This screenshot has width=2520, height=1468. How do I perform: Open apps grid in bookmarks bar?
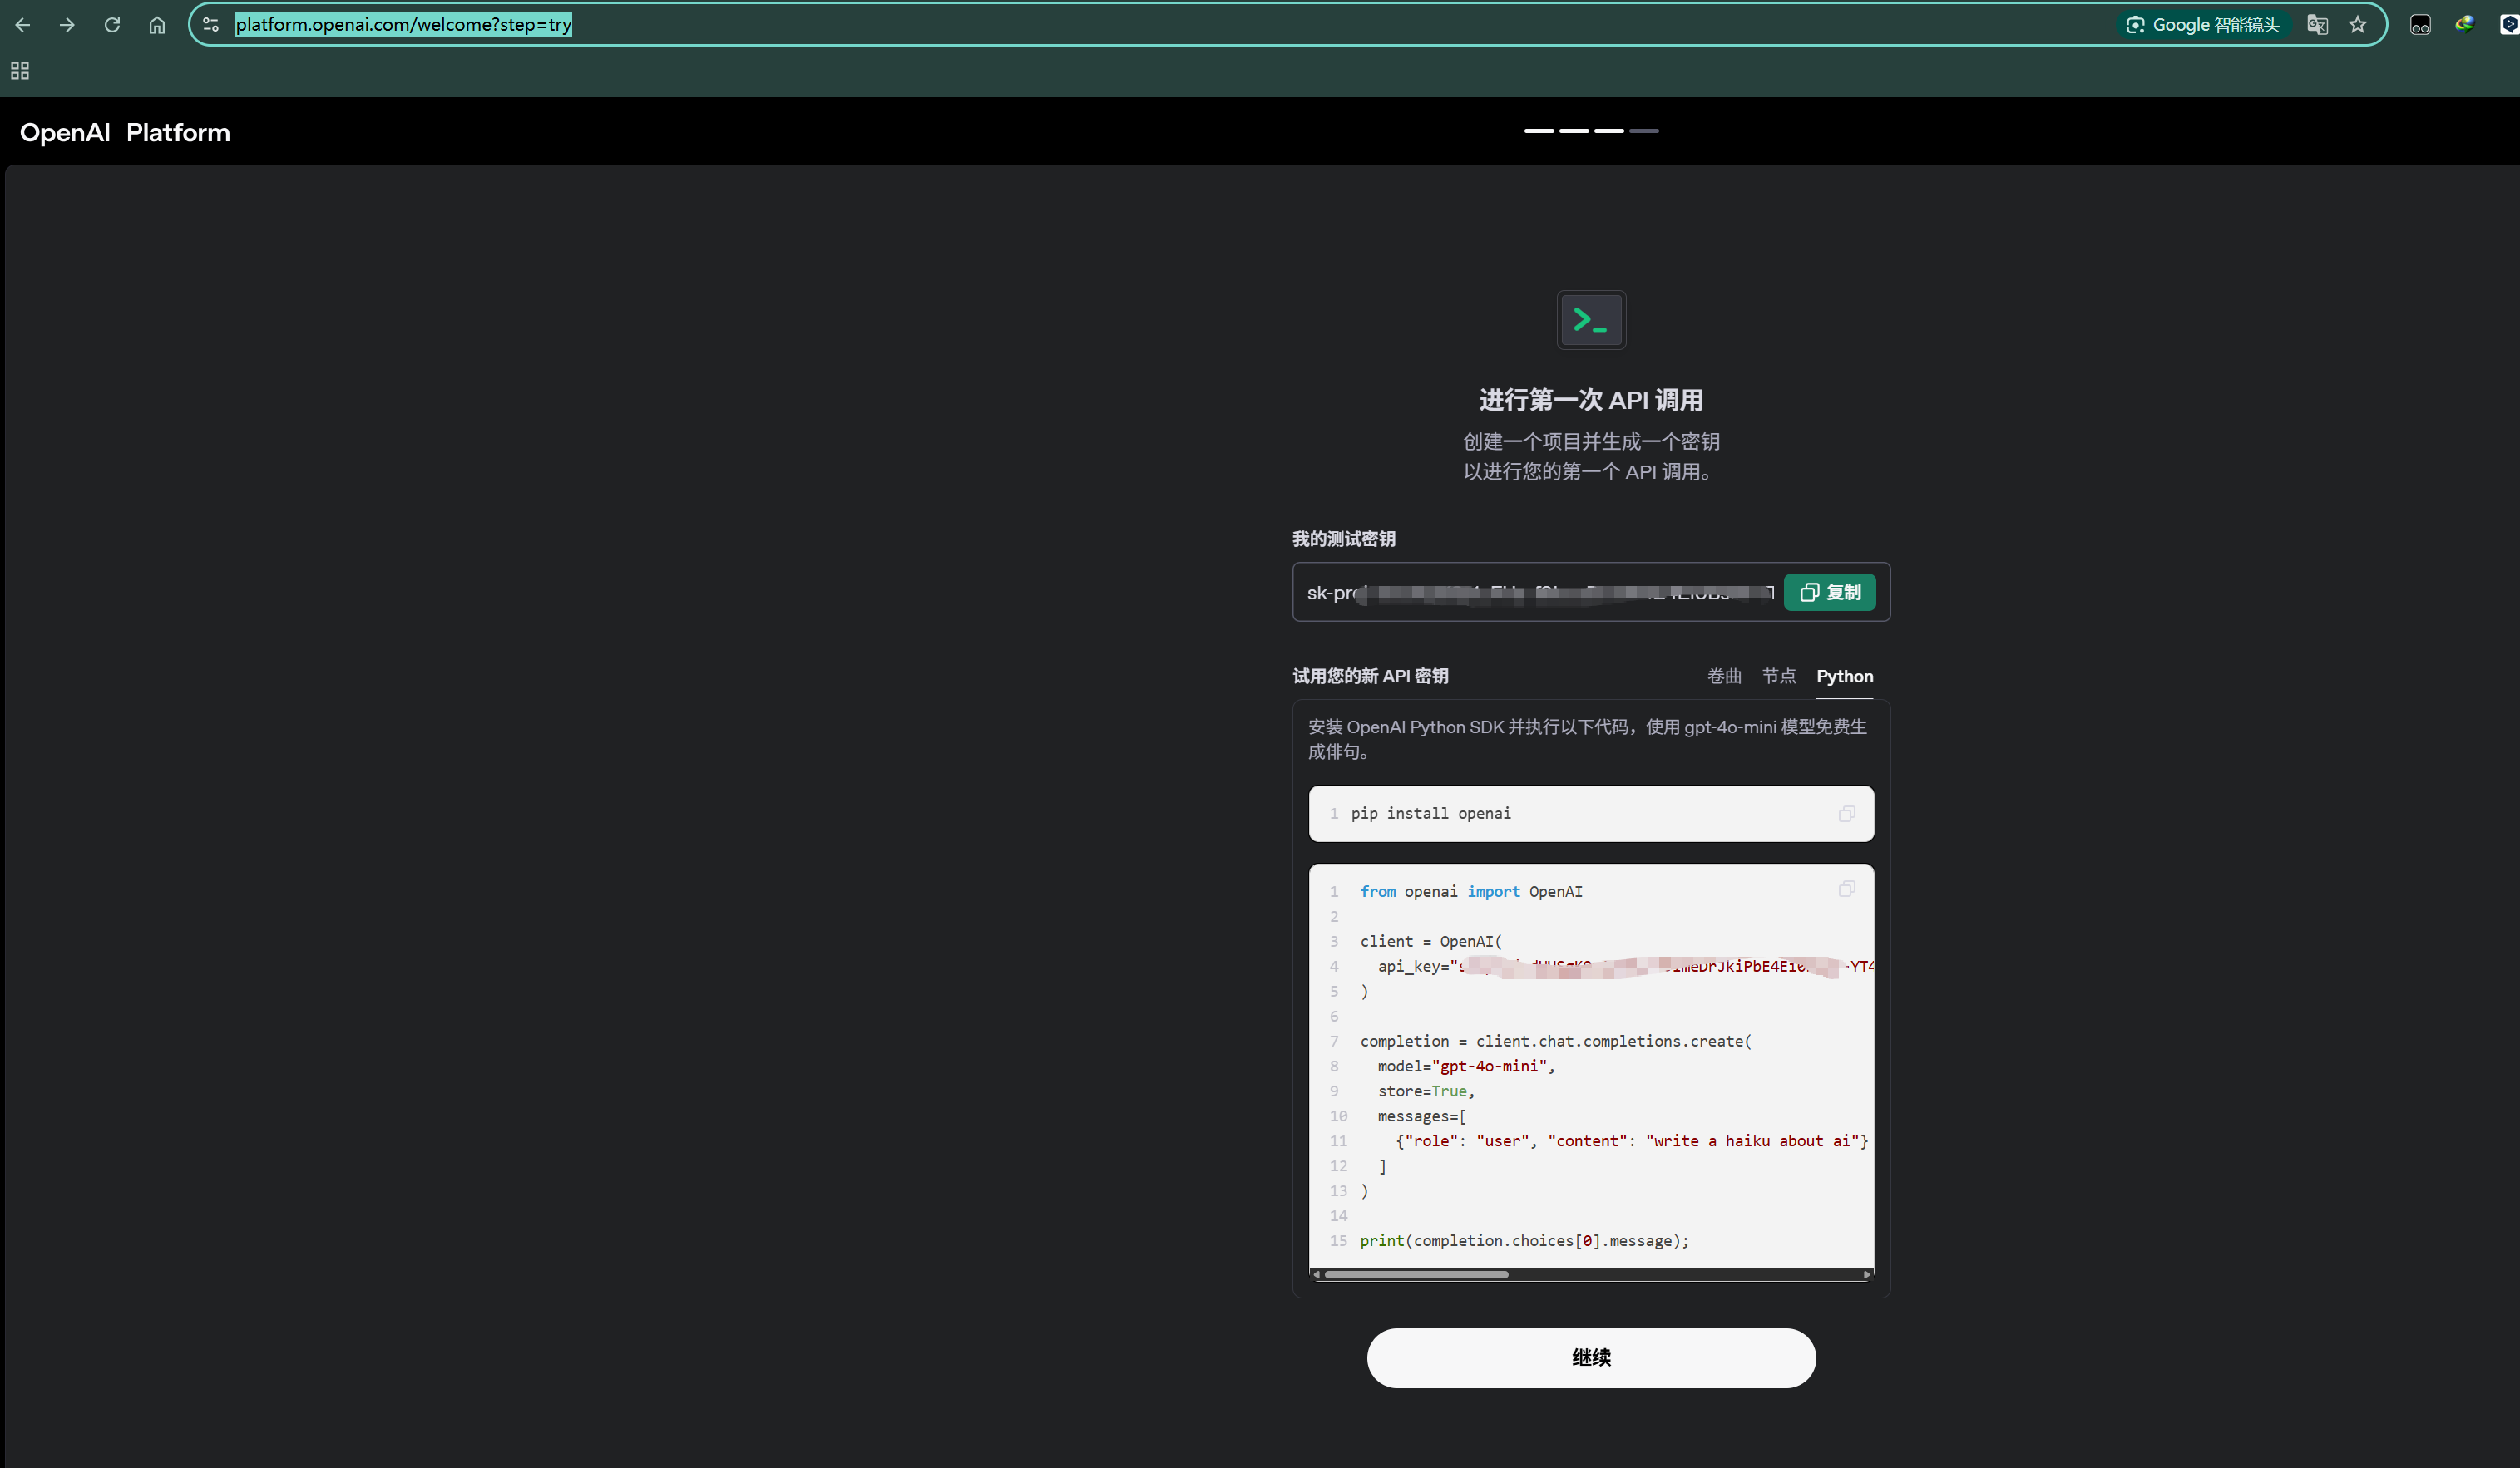(x=20, y=71)
